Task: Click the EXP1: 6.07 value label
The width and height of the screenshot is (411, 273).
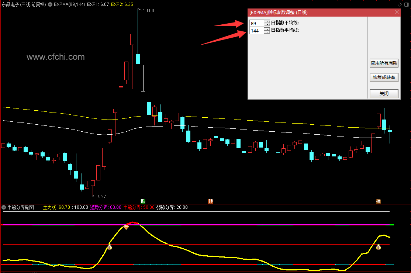Action: (98, 4)
